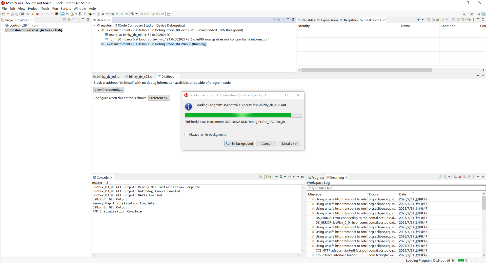Click the filter icon in Project Explorer

pyautogui.click(x=74, y=20)
